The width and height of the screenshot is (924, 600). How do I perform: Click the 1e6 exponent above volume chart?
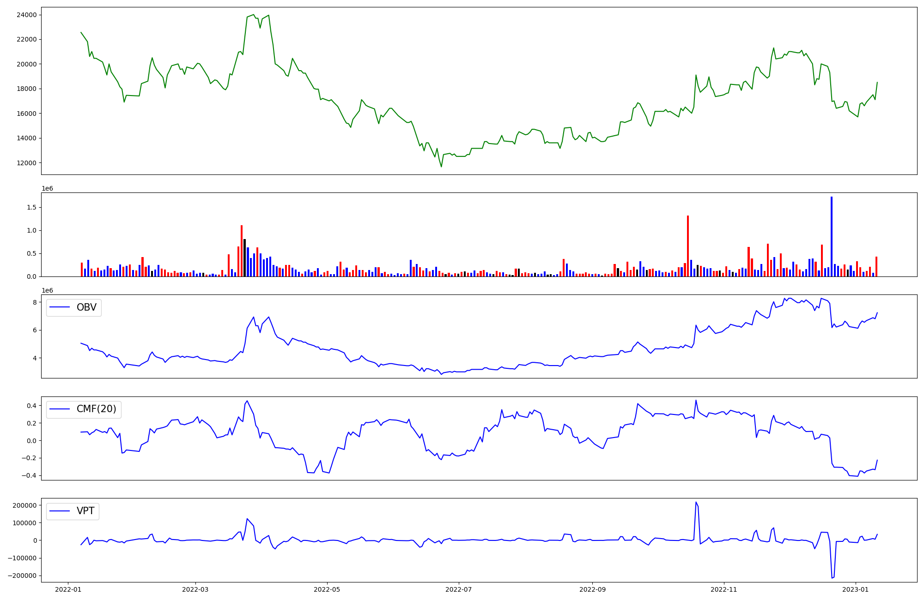pos(48,189)
